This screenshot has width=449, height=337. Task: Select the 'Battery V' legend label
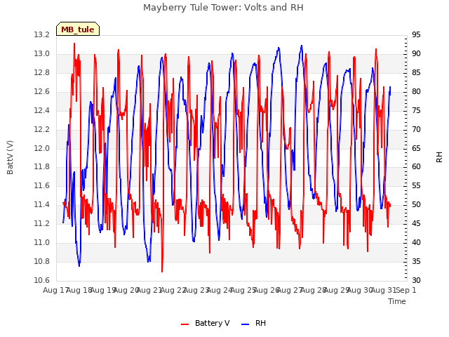(x=212, y=323)
